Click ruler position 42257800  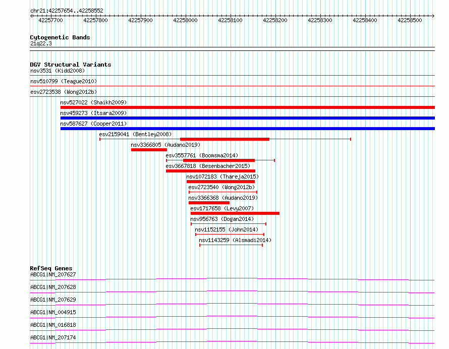click(96, 20)
